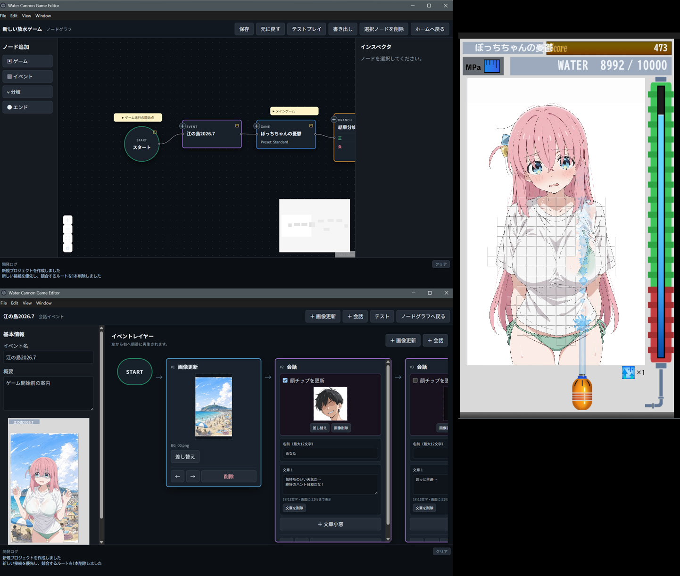Click the イベント名 input field
This screenshot has width=680, height=576.
tap(49, 357)
